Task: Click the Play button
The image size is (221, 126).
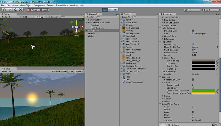Action: click(x=105, y=10)
